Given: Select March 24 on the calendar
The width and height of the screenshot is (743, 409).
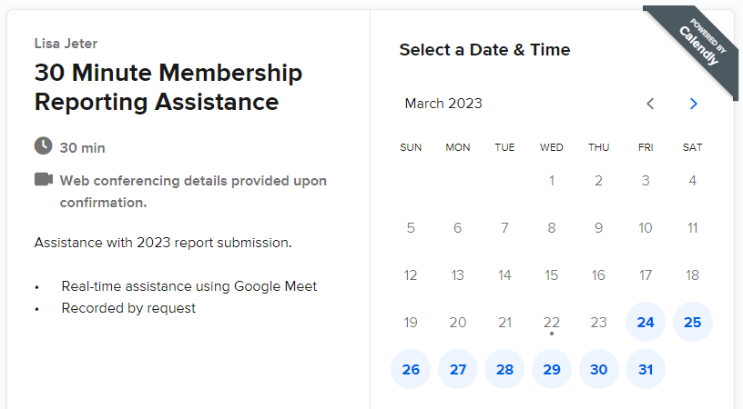Looking at the screenshot, I should click(x=646, y=322).
